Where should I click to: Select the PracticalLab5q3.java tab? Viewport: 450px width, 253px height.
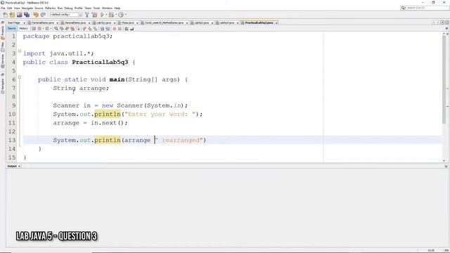point(259,22)
